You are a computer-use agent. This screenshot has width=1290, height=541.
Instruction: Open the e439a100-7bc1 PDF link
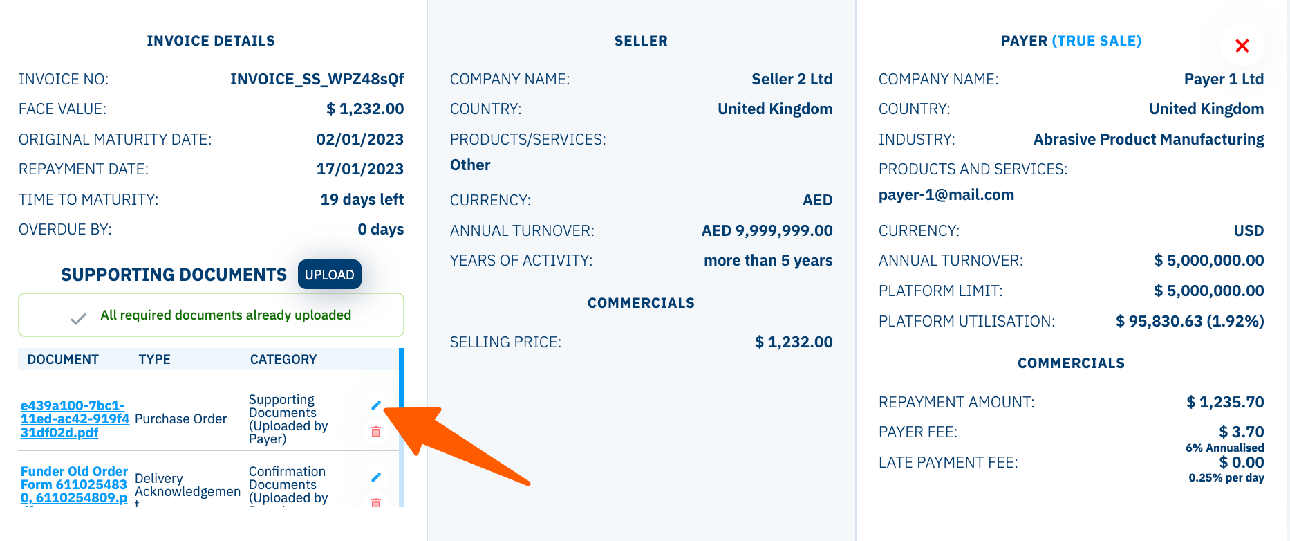pyautogui.click(x=75, y=419)
